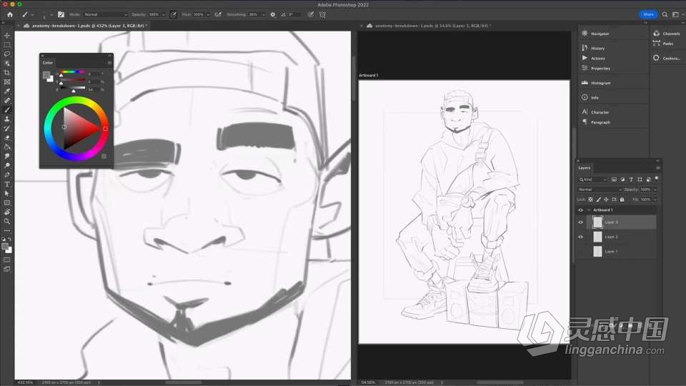This screenshot has height=386, width=686.
Task: Select the Brush tool in toolbar
Action: point(7,110)
